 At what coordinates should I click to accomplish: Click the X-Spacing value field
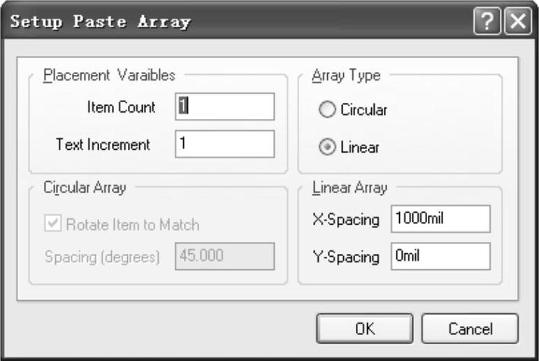coord(440,219)
